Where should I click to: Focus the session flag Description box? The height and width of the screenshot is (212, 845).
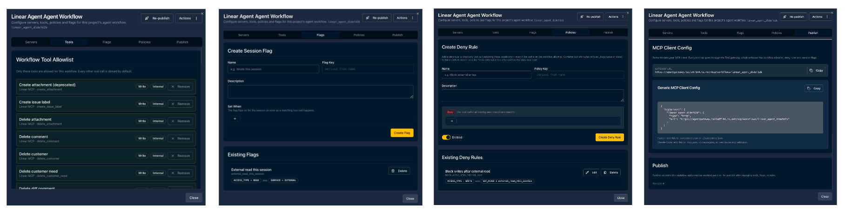[320, 92]
